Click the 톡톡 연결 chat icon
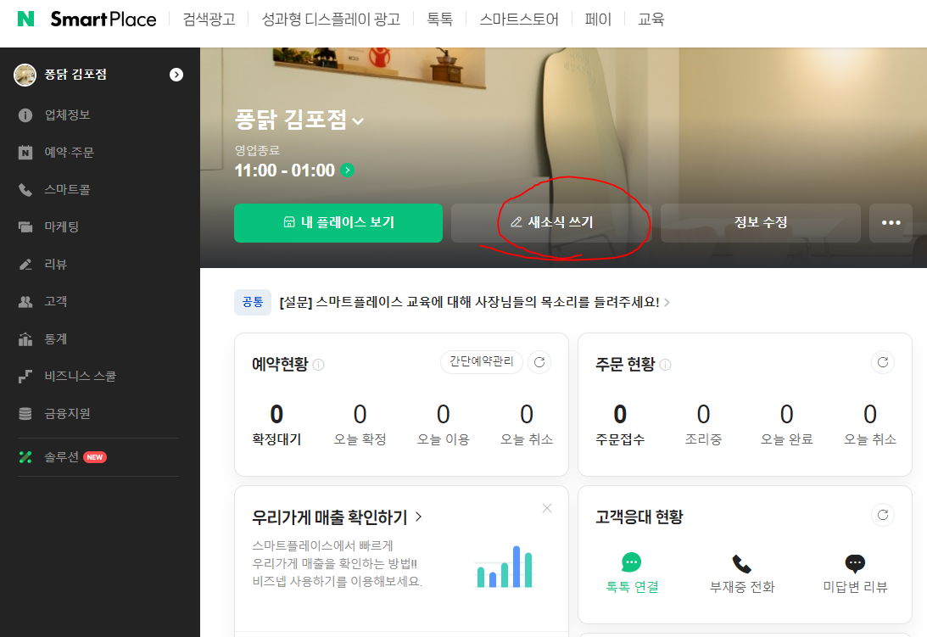Screen dimensions: 927x637 [631, 562]
